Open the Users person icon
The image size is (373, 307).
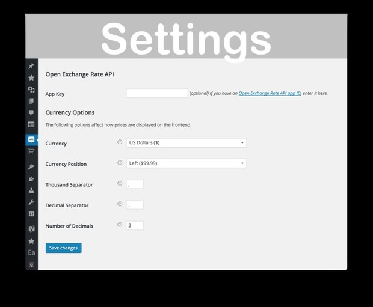pyautogui.click(x=31, y=190)
